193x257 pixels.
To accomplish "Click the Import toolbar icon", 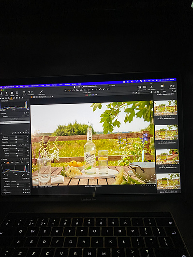I will click(1, 93).
